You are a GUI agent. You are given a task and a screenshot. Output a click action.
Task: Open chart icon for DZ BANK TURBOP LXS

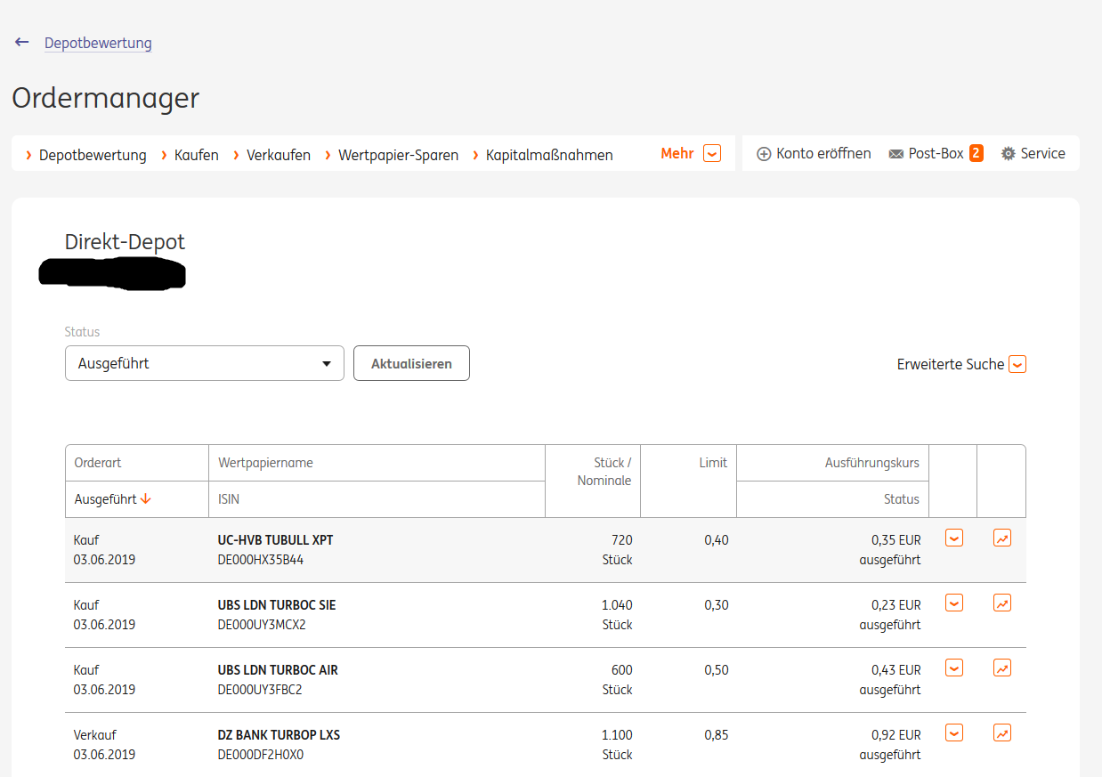click(1002, 732)
